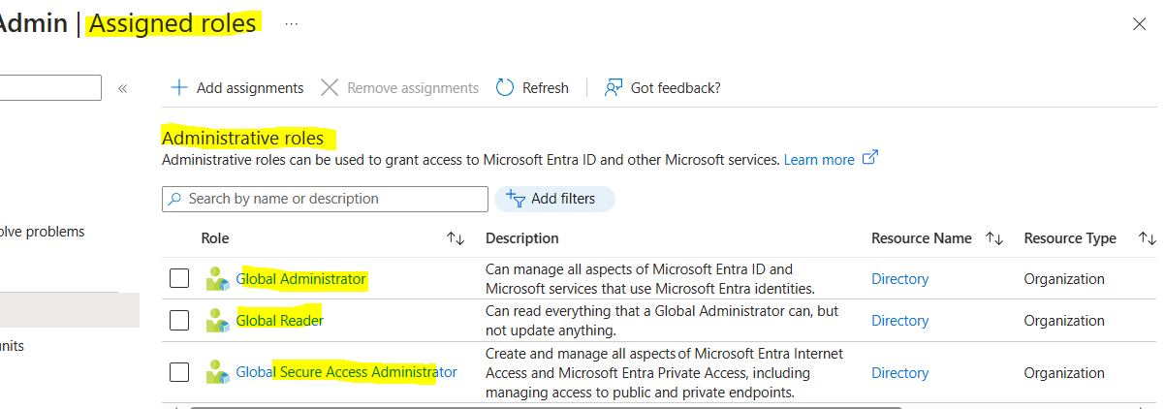The height and width of the screenshot is (409, 1165).
Task: Click the Global Reader description text
Action: click(662, 321)
